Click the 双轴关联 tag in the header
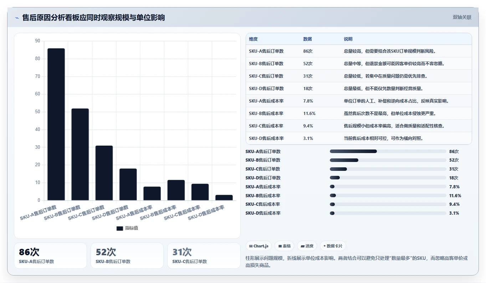This screenshot has height=283, width=486. 462,17
